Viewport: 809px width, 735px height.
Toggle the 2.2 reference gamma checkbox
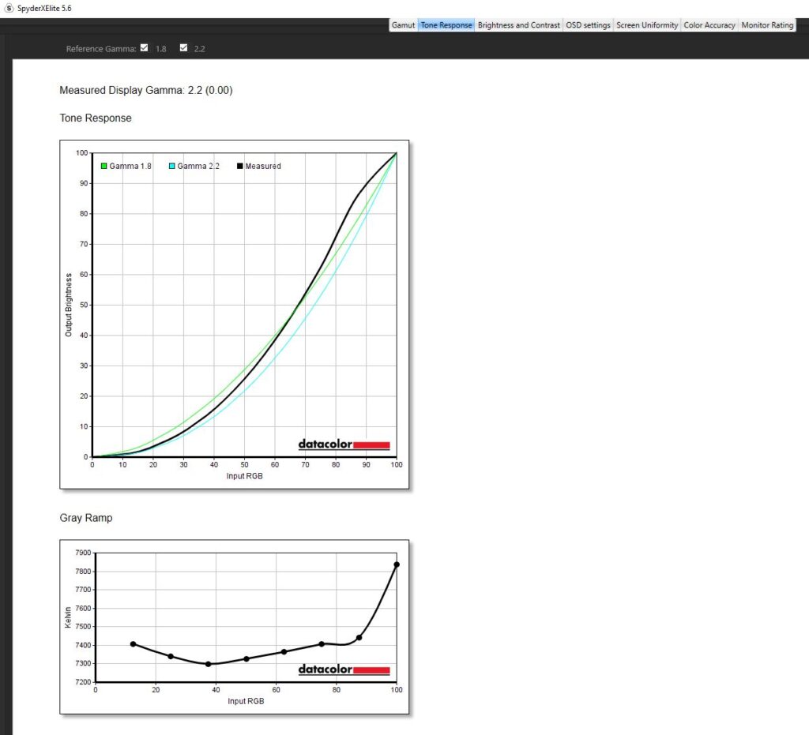point(183,48)
